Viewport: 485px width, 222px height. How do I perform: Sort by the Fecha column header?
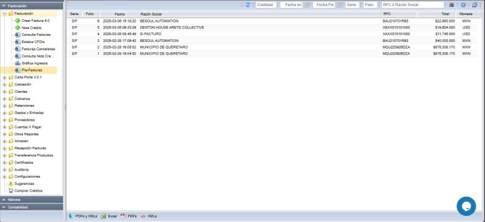(119, 14)
